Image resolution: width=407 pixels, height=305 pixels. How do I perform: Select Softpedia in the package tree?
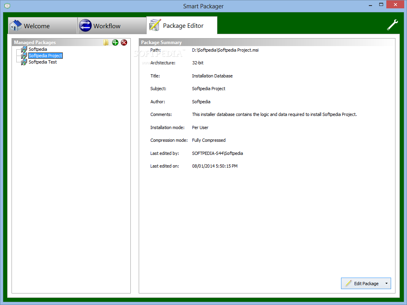pyautogui.click(x=38, y=49)
